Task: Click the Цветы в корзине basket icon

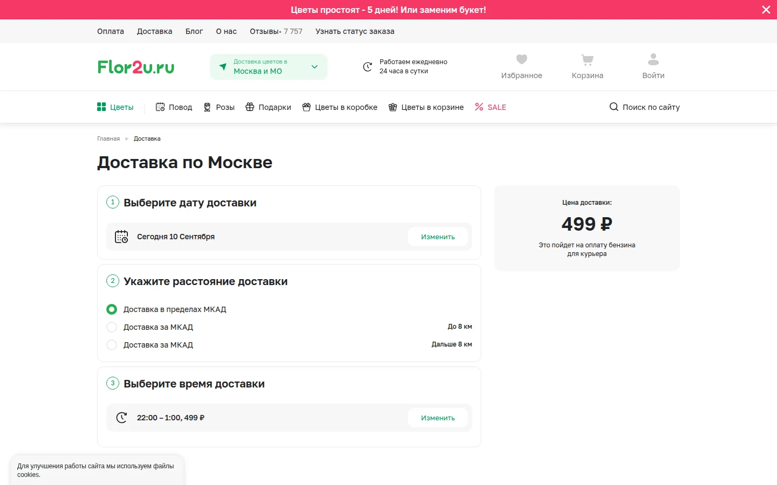Action: tap(393, 107)
